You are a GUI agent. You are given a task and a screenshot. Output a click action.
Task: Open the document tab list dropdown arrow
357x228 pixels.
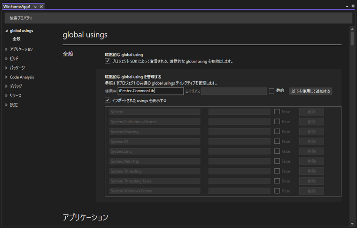(x=347, y=7)
